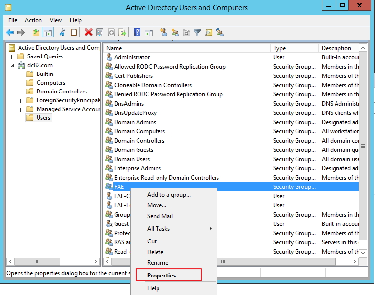Sort by the Description column header
The image size is (375, 296).
tap(339, 48)
